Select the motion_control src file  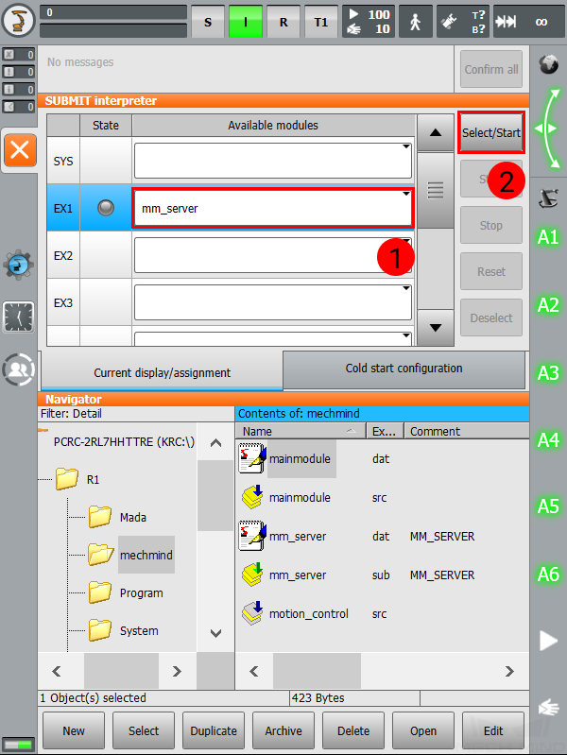(308, 613)
